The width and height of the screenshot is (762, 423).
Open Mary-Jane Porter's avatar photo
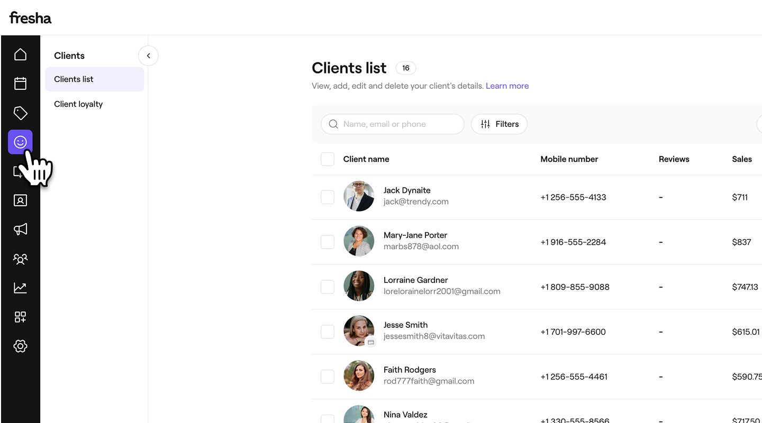coord(359,241)
